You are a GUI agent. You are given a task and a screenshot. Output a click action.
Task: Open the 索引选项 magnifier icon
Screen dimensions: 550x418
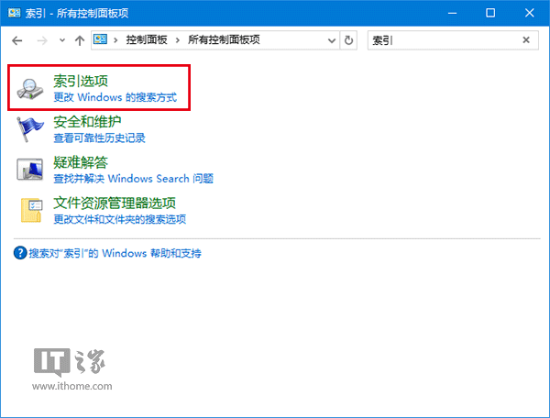[31, 88]
